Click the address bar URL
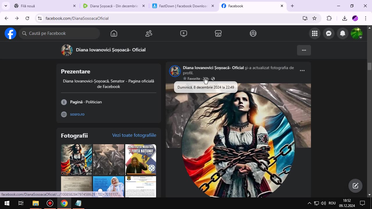372x209 pixels. tap(77, 18)
